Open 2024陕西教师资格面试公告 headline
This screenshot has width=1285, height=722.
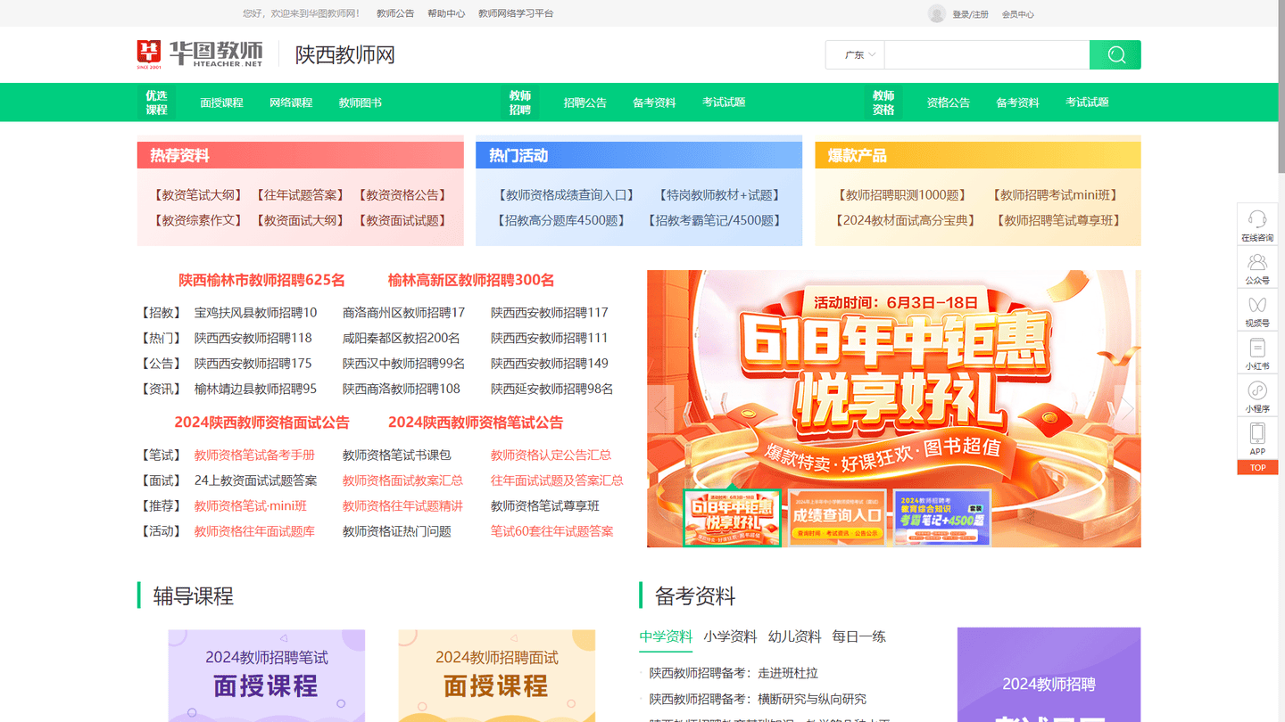tap(262, 423)
